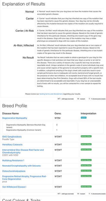Click Normal (Clear) badge for Osteochondrodysplasia
The height and width of the screenshot is (201, 106).
coord(86,171)
